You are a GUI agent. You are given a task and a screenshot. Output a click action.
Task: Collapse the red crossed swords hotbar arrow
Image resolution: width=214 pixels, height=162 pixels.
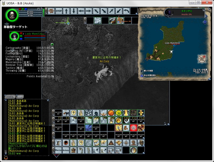click(x=53, y=126)
